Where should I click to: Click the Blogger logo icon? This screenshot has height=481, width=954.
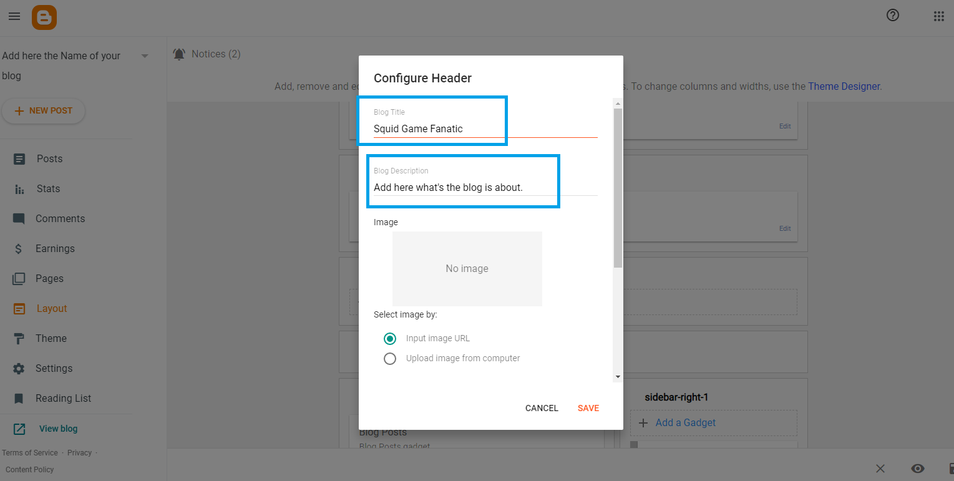tap(44, 17)
